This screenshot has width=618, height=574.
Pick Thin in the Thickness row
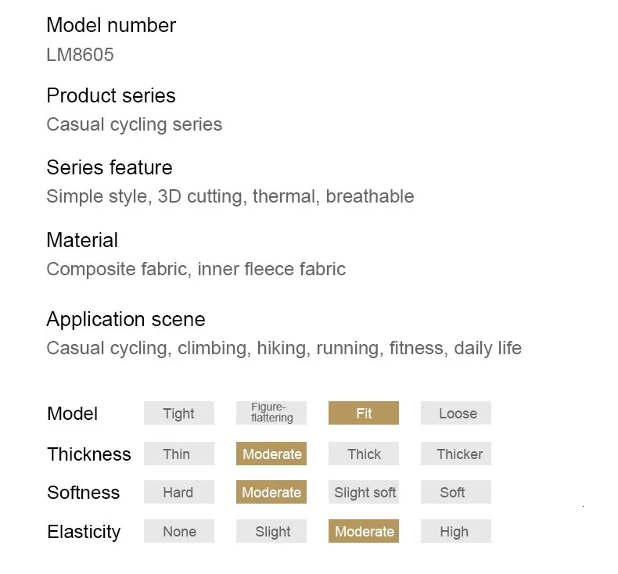178,454
